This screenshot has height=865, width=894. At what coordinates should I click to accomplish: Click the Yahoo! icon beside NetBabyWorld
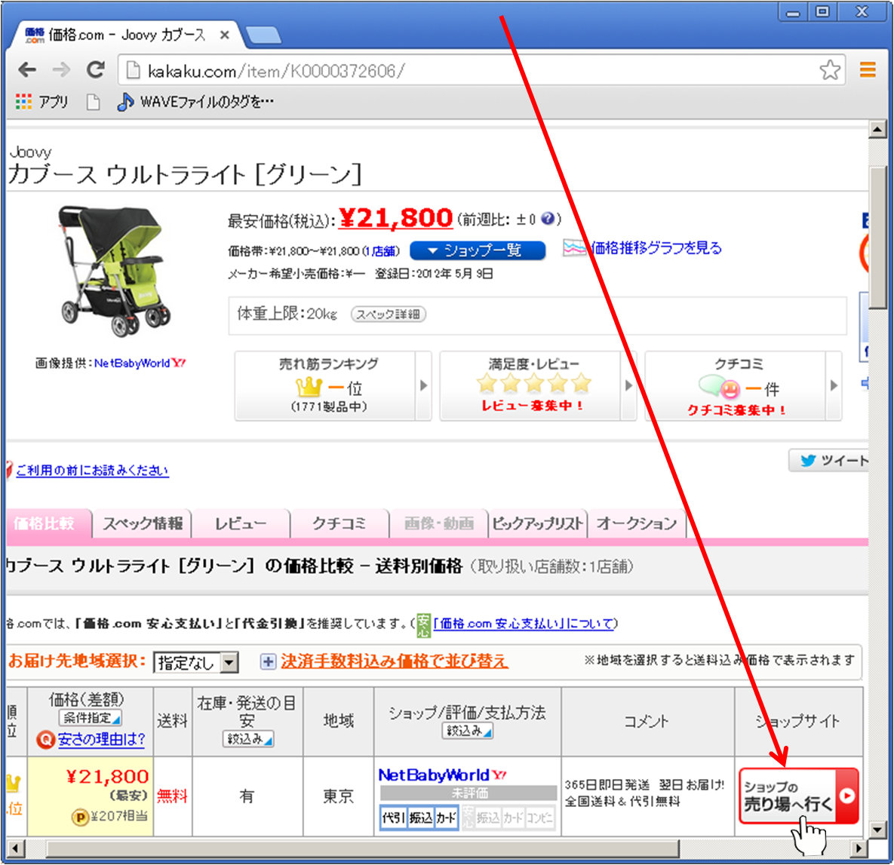[500, 774]
